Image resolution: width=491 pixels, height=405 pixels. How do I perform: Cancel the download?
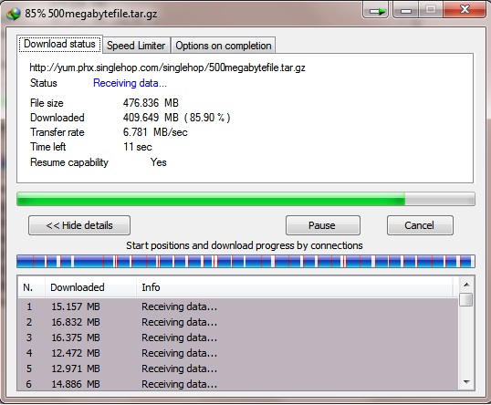point(420,225)
